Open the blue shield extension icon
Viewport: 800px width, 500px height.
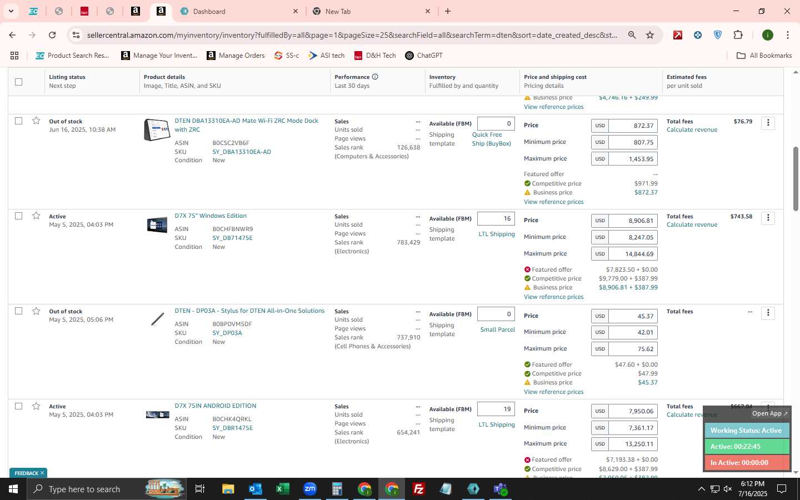pyautogui.click(x=718, y=35)
